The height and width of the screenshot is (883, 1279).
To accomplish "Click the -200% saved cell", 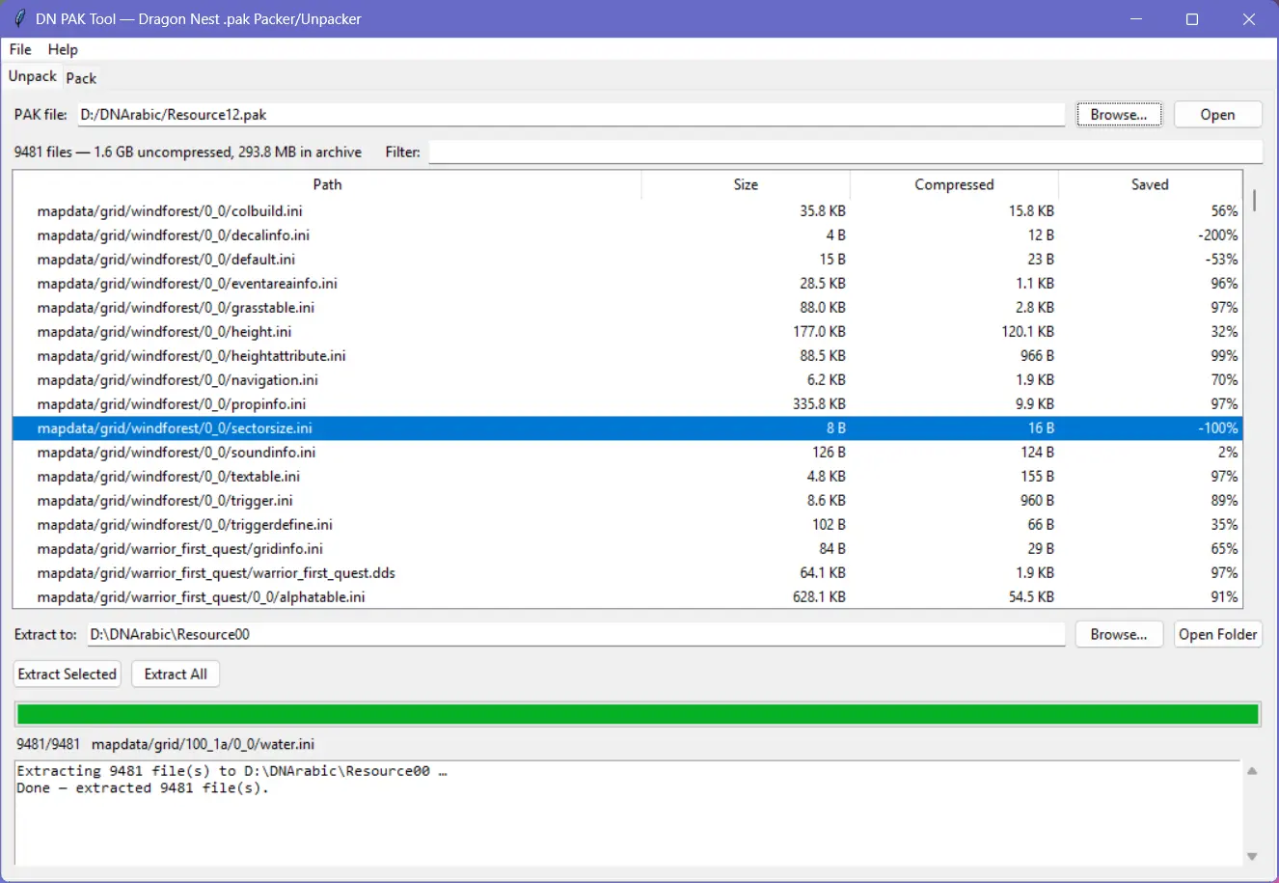I will [1219, 235].
